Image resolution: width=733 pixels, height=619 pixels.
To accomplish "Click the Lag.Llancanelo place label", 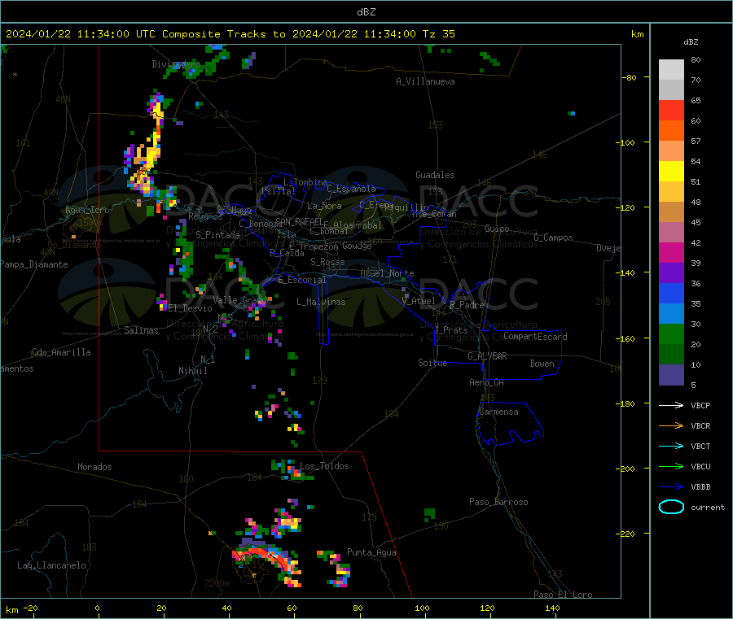I will click(51, 565).
